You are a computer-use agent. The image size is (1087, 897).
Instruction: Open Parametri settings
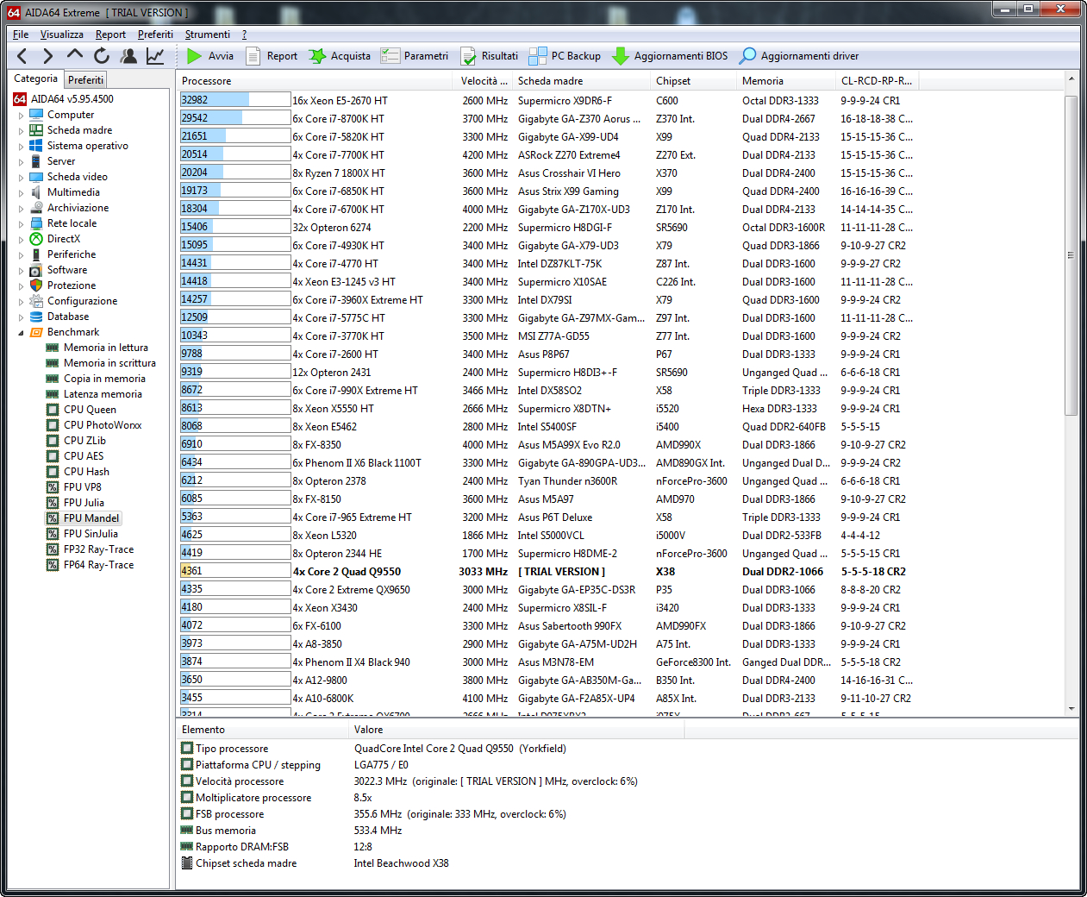click(415, 56)
